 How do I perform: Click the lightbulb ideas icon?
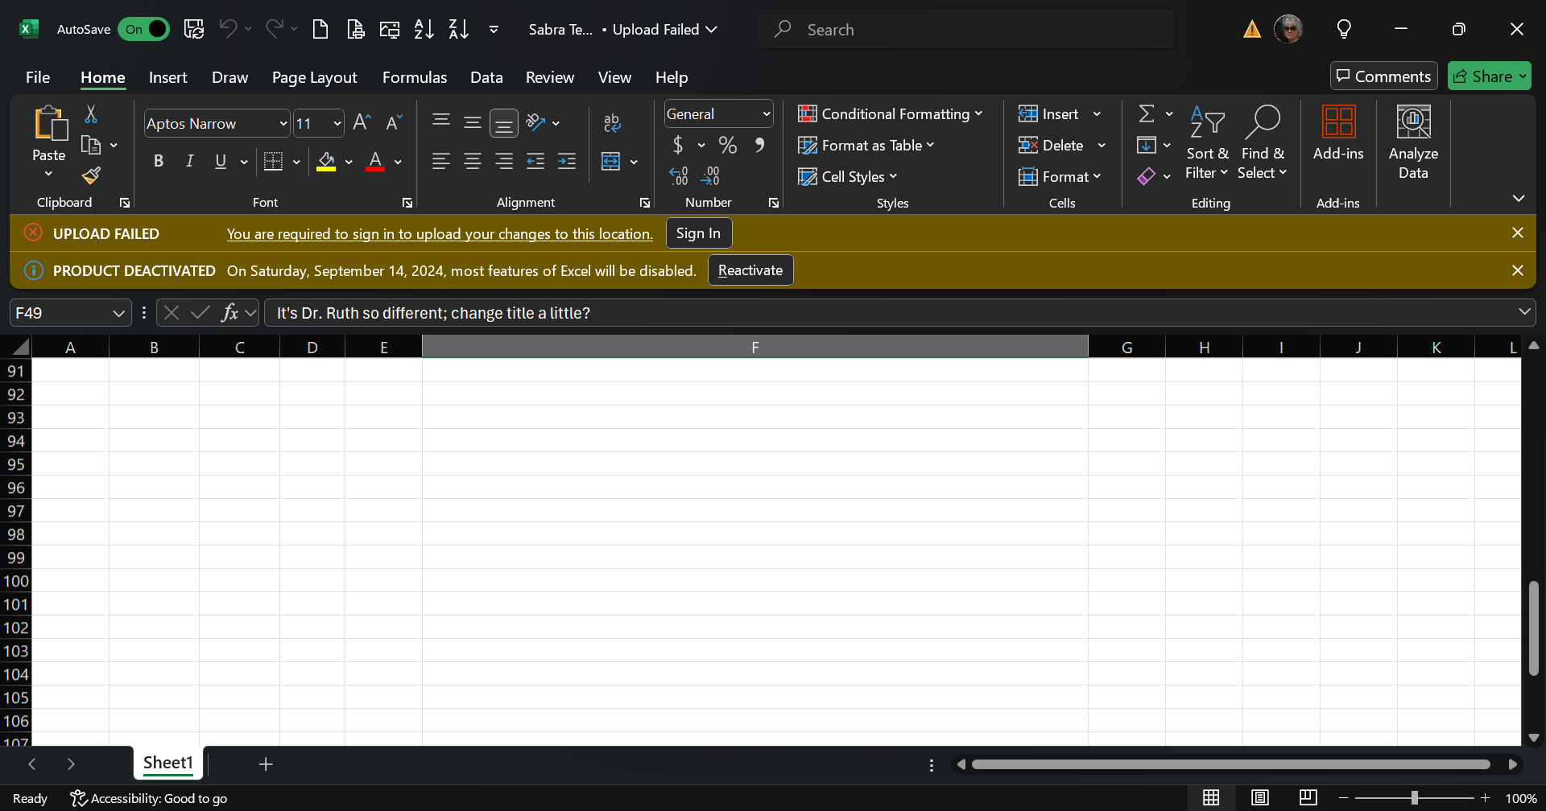[1344, 30]
